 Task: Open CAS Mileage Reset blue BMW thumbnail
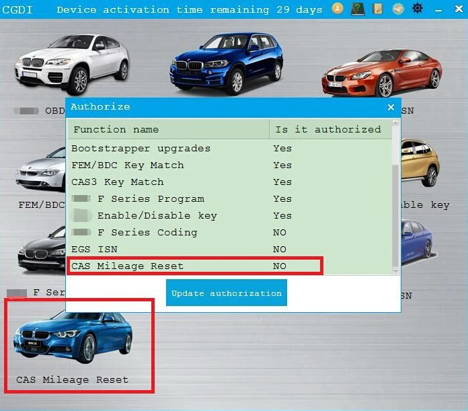click(x=73, y=337)
